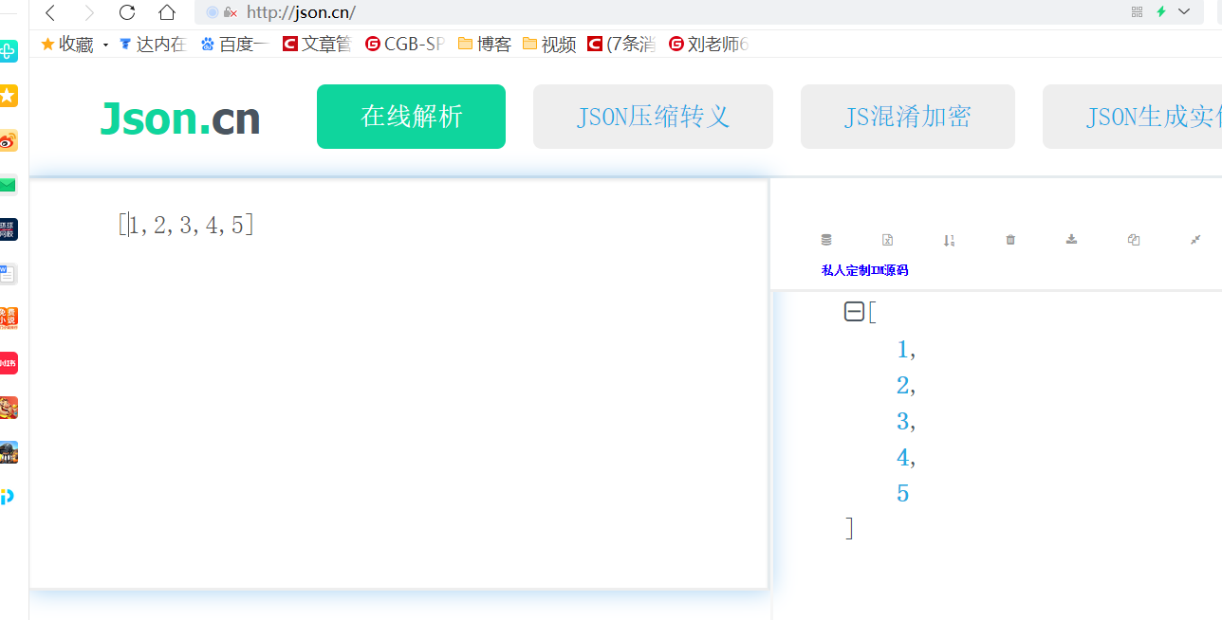Click value 1 in parsed output
The height and width of the screenshot is (620, 1222).
[902, 349]
